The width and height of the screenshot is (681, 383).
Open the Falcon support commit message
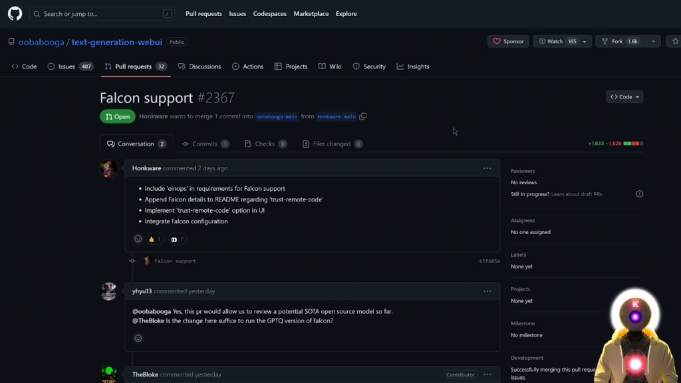click(175, 261)
